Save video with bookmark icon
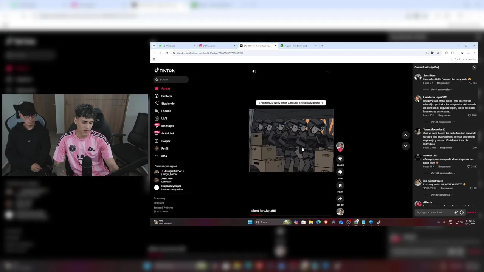The image size is (484, 272). pos(340,185)
